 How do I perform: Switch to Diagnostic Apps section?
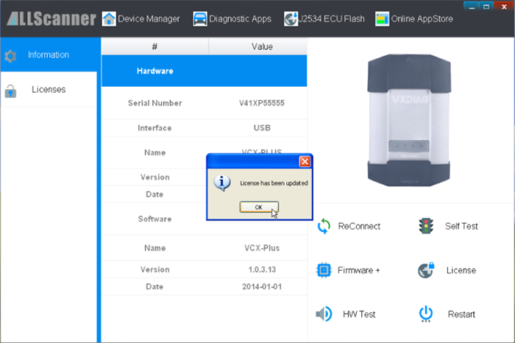tap(240, 18)
